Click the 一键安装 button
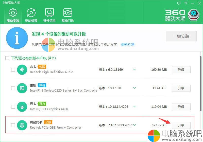 click(x=181, y=36)
